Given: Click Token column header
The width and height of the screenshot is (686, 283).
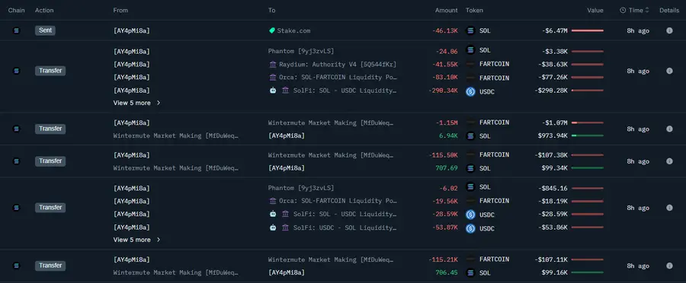Looking at the screenshot, I should (x=474, y=10).
